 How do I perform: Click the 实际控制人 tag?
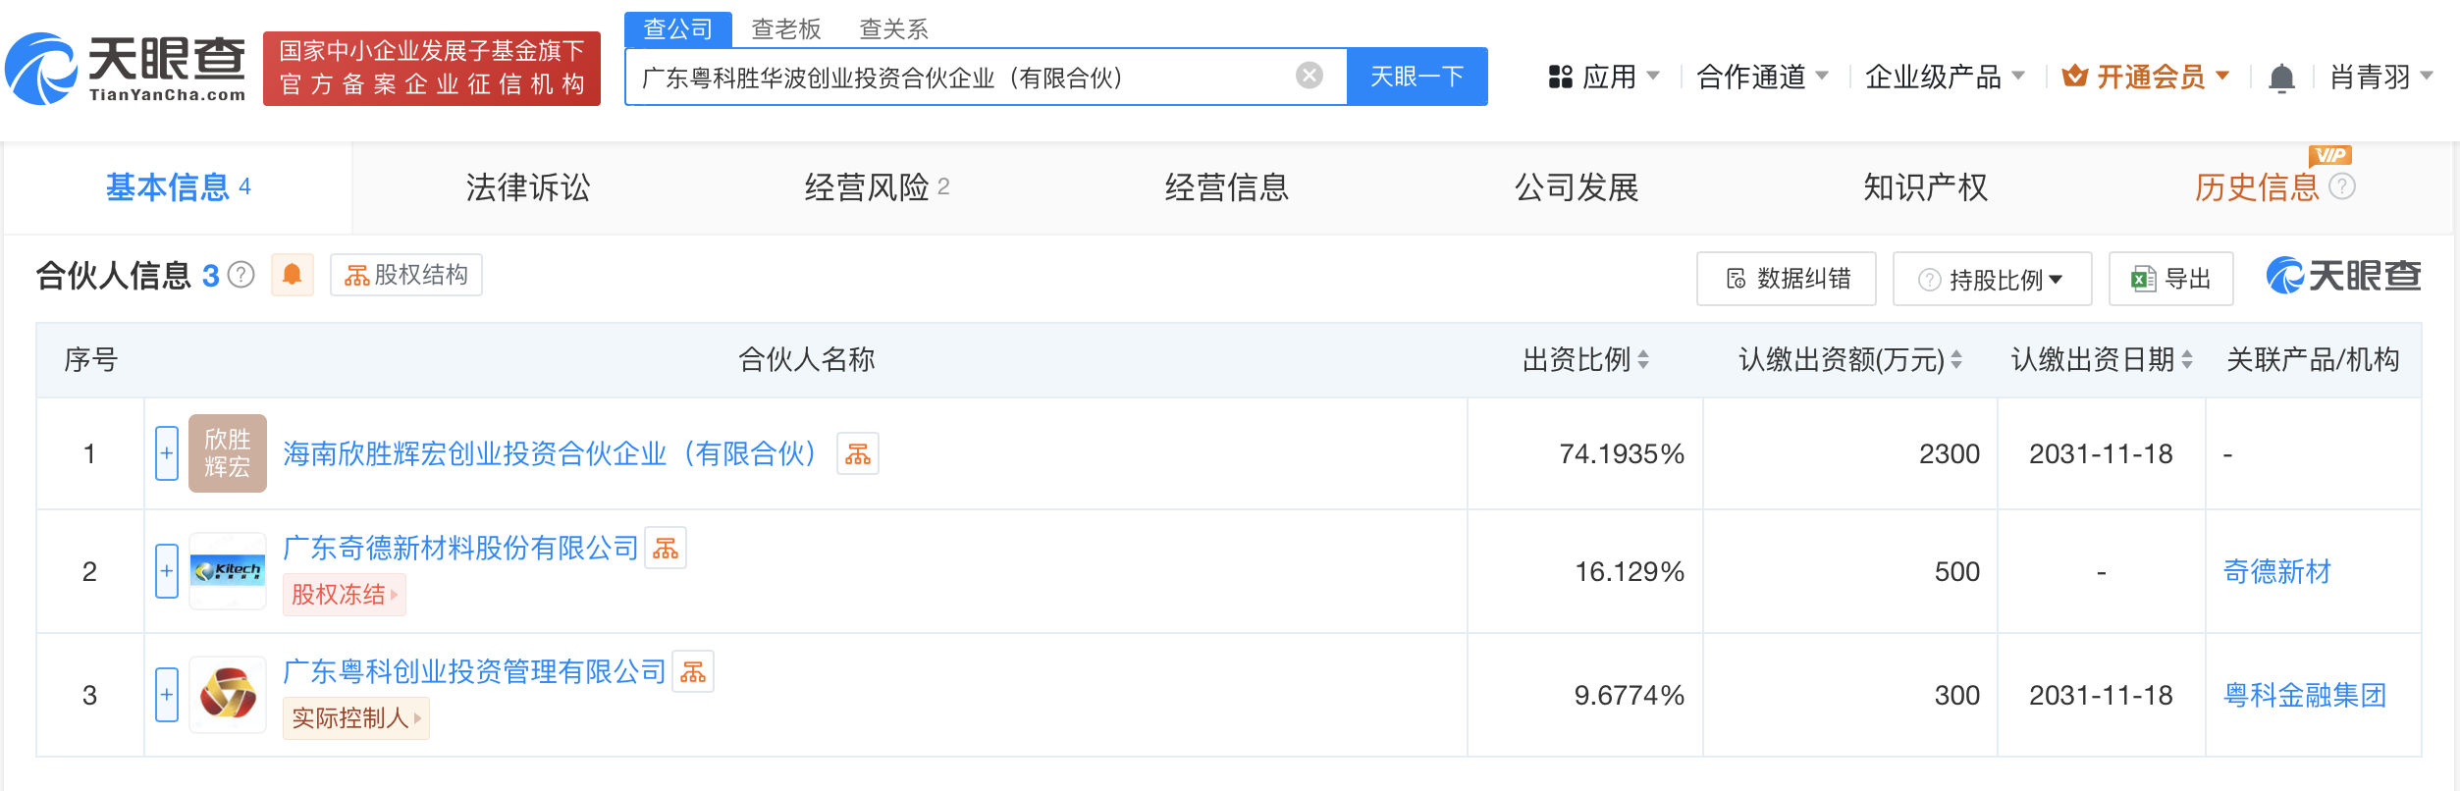[x=356, y=718]
